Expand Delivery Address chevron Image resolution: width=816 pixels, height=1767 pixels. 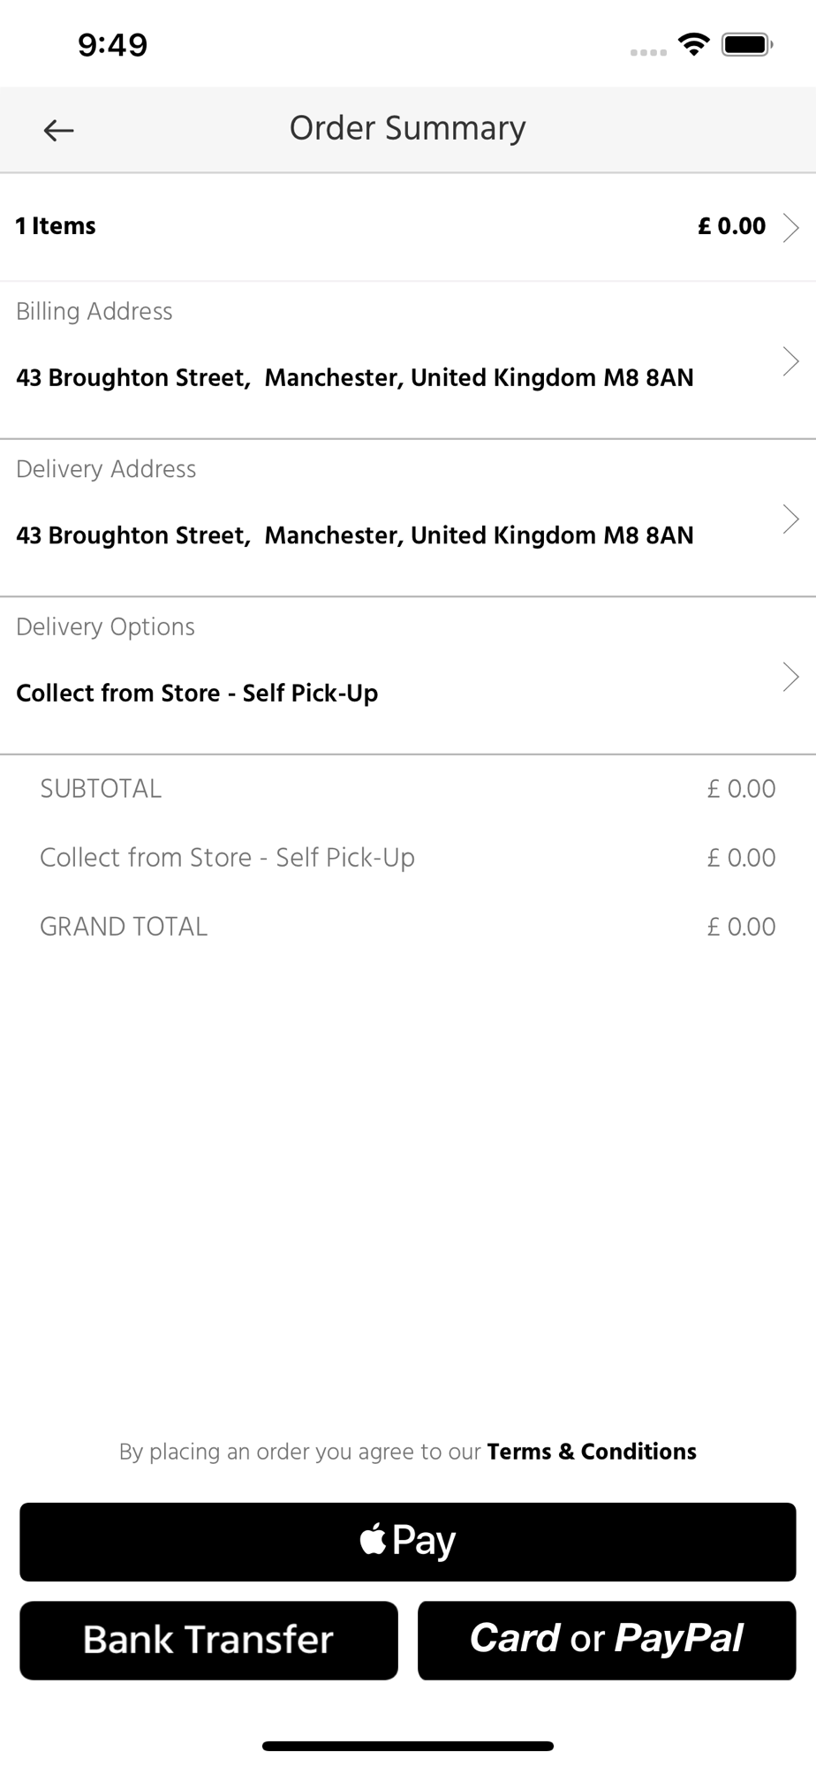coord(791,519)
